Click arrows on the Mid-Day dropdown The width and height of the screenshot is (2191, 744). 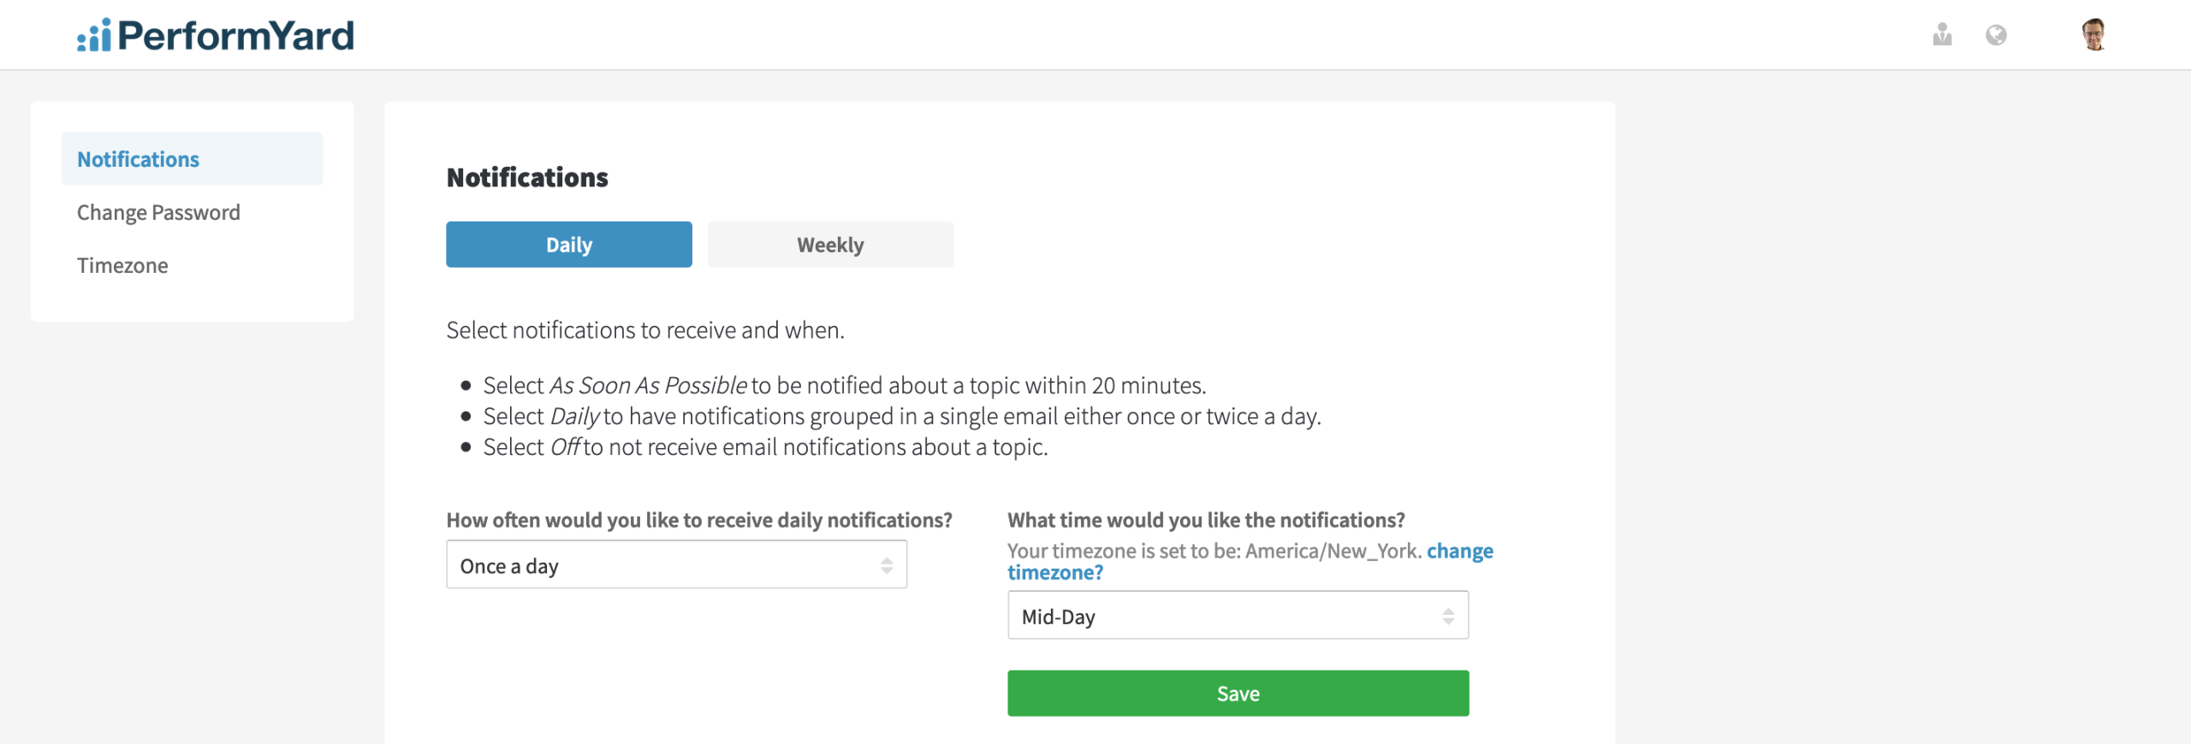coord(1448,616)
